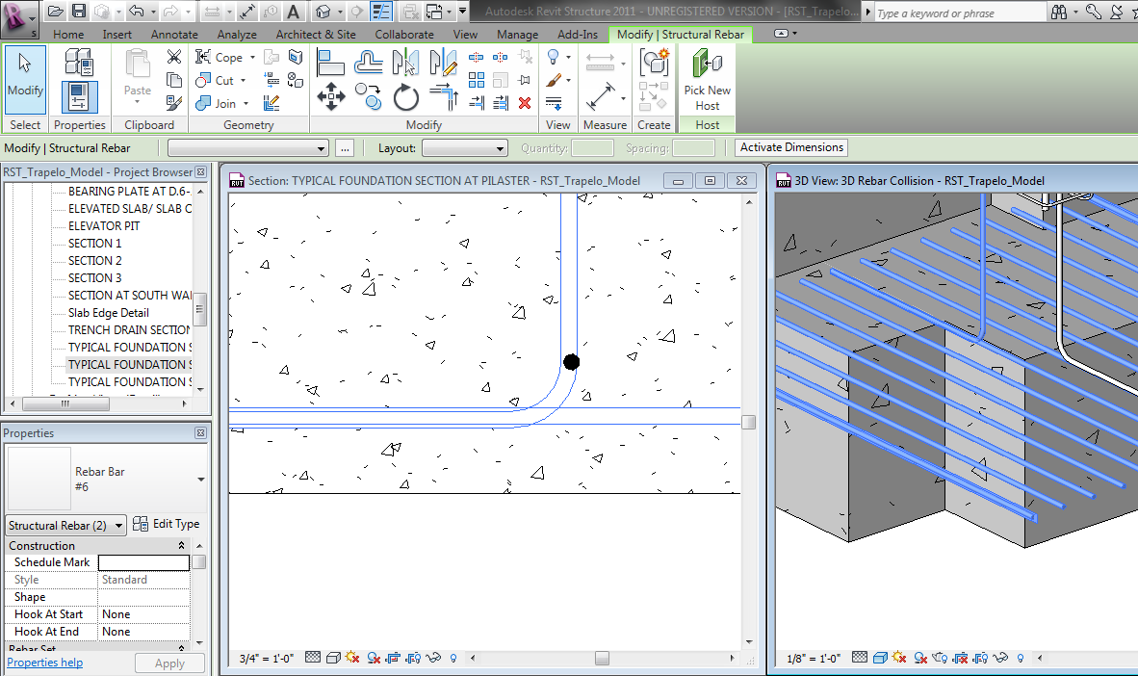Image resolution: width=1138 pixels, height=676 pixels.
Task: Select SECTION 2 in Project Browser
Action: 95,260
